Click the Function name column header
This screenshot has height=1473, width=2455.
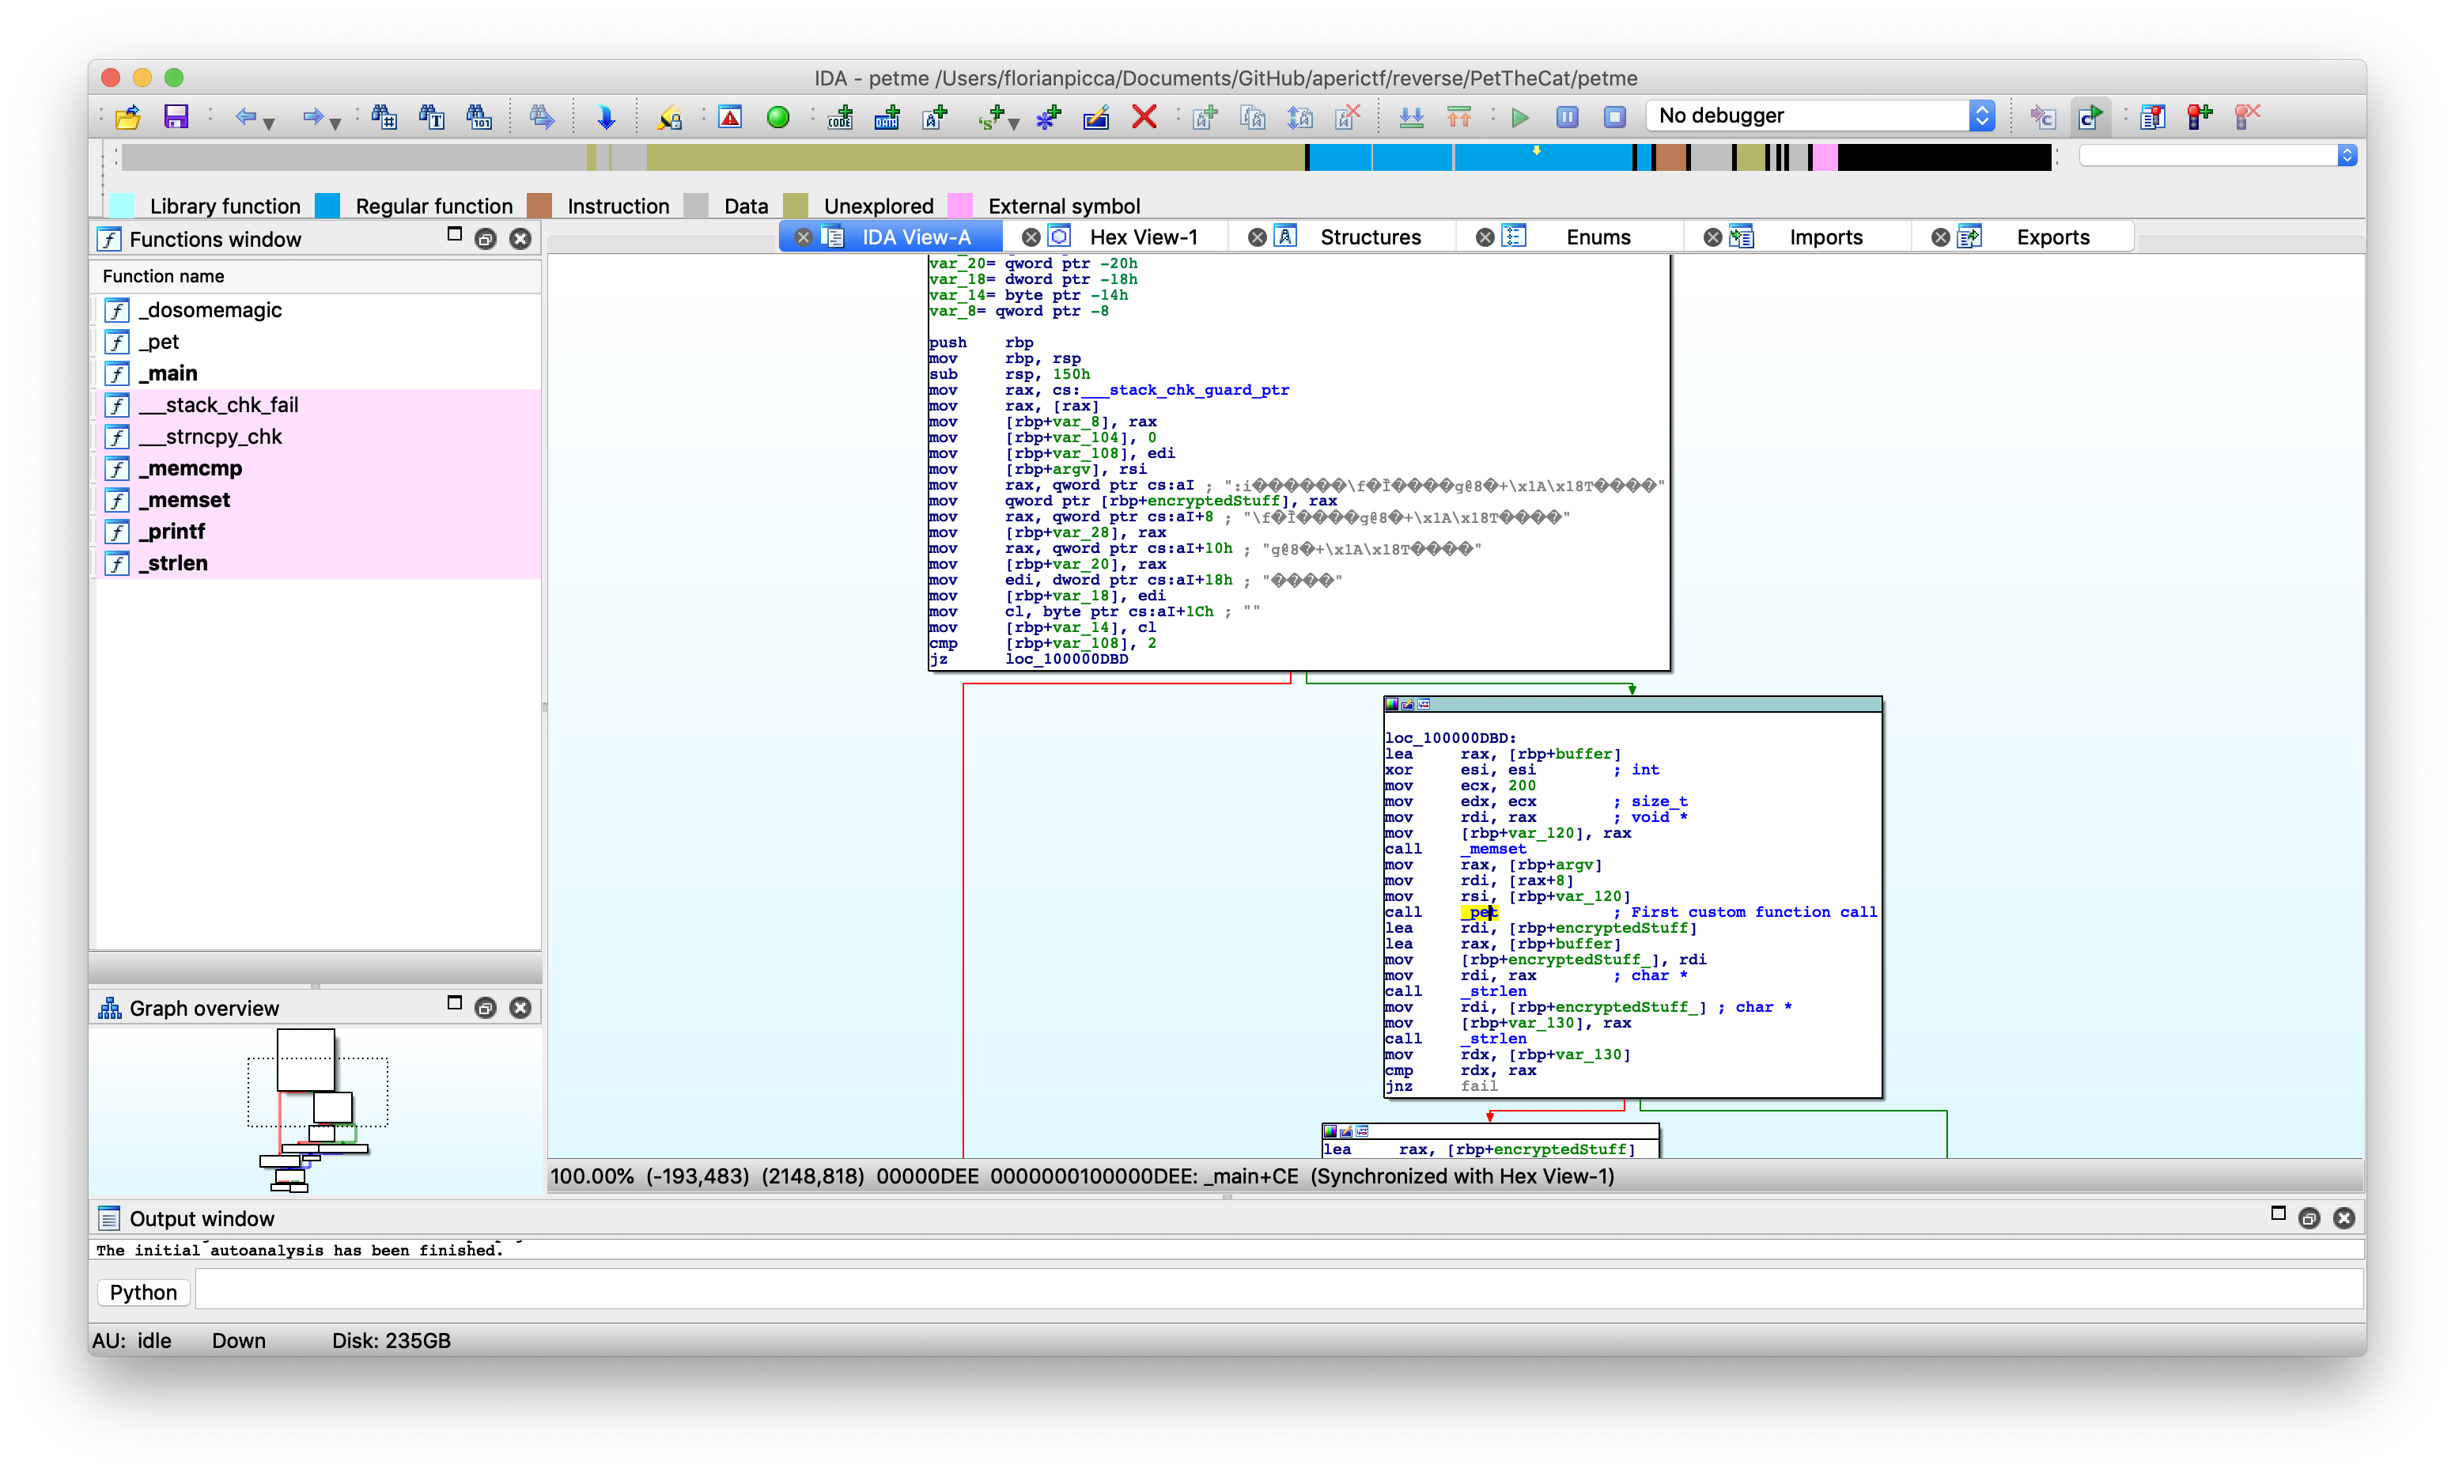(x=317, y=276)
